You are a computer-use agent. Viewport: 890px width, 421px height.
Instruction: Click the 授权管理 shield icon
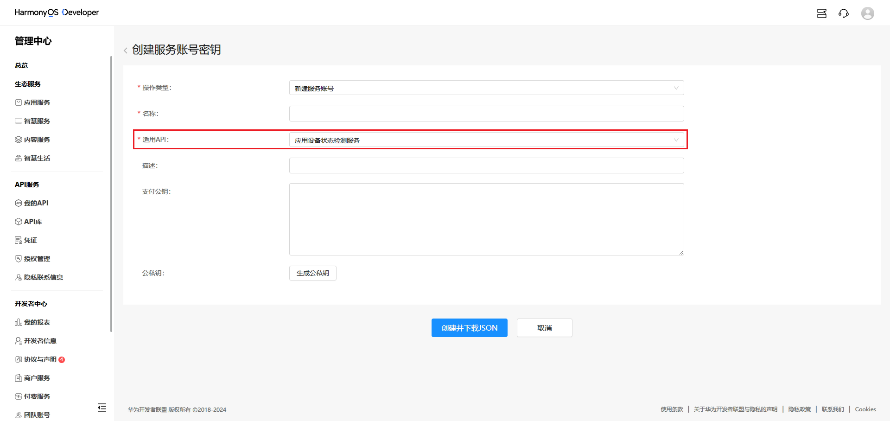pos(19,259)
